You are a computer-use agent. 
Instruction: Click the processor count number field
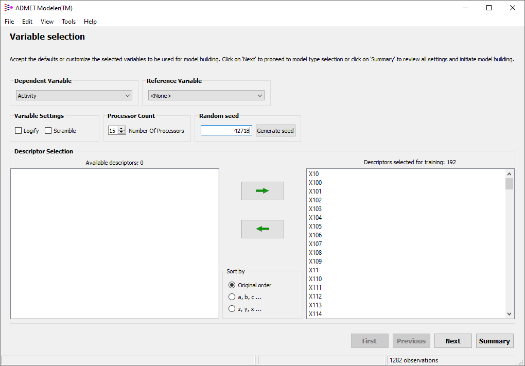point(113,131)
